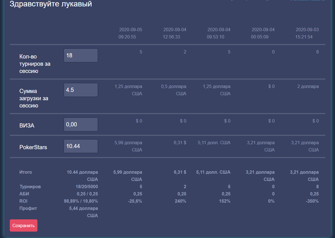Viewport: 335px width, 238px height.
Task: Select column header 2020-09-04 00:05:09
Action: pos(263,33)
